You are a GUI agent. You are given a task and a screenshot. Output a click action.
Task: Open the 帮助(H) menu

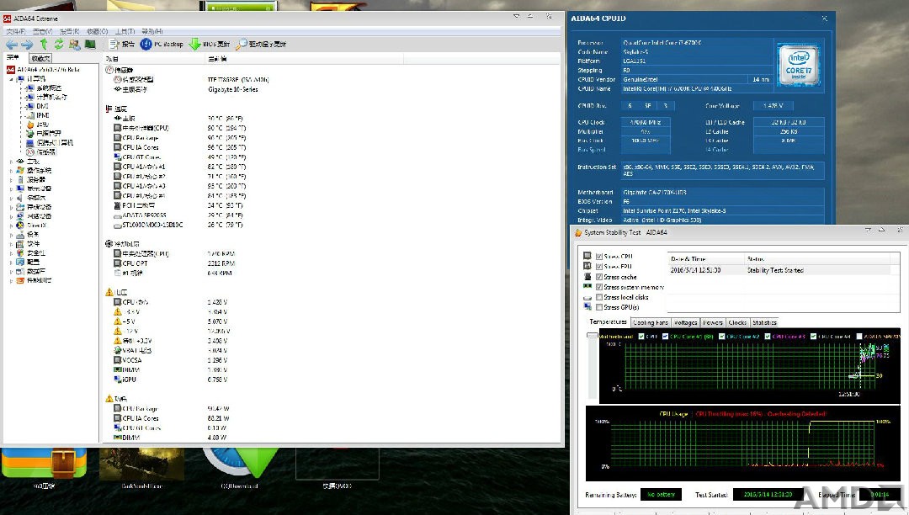click(152, 31)
